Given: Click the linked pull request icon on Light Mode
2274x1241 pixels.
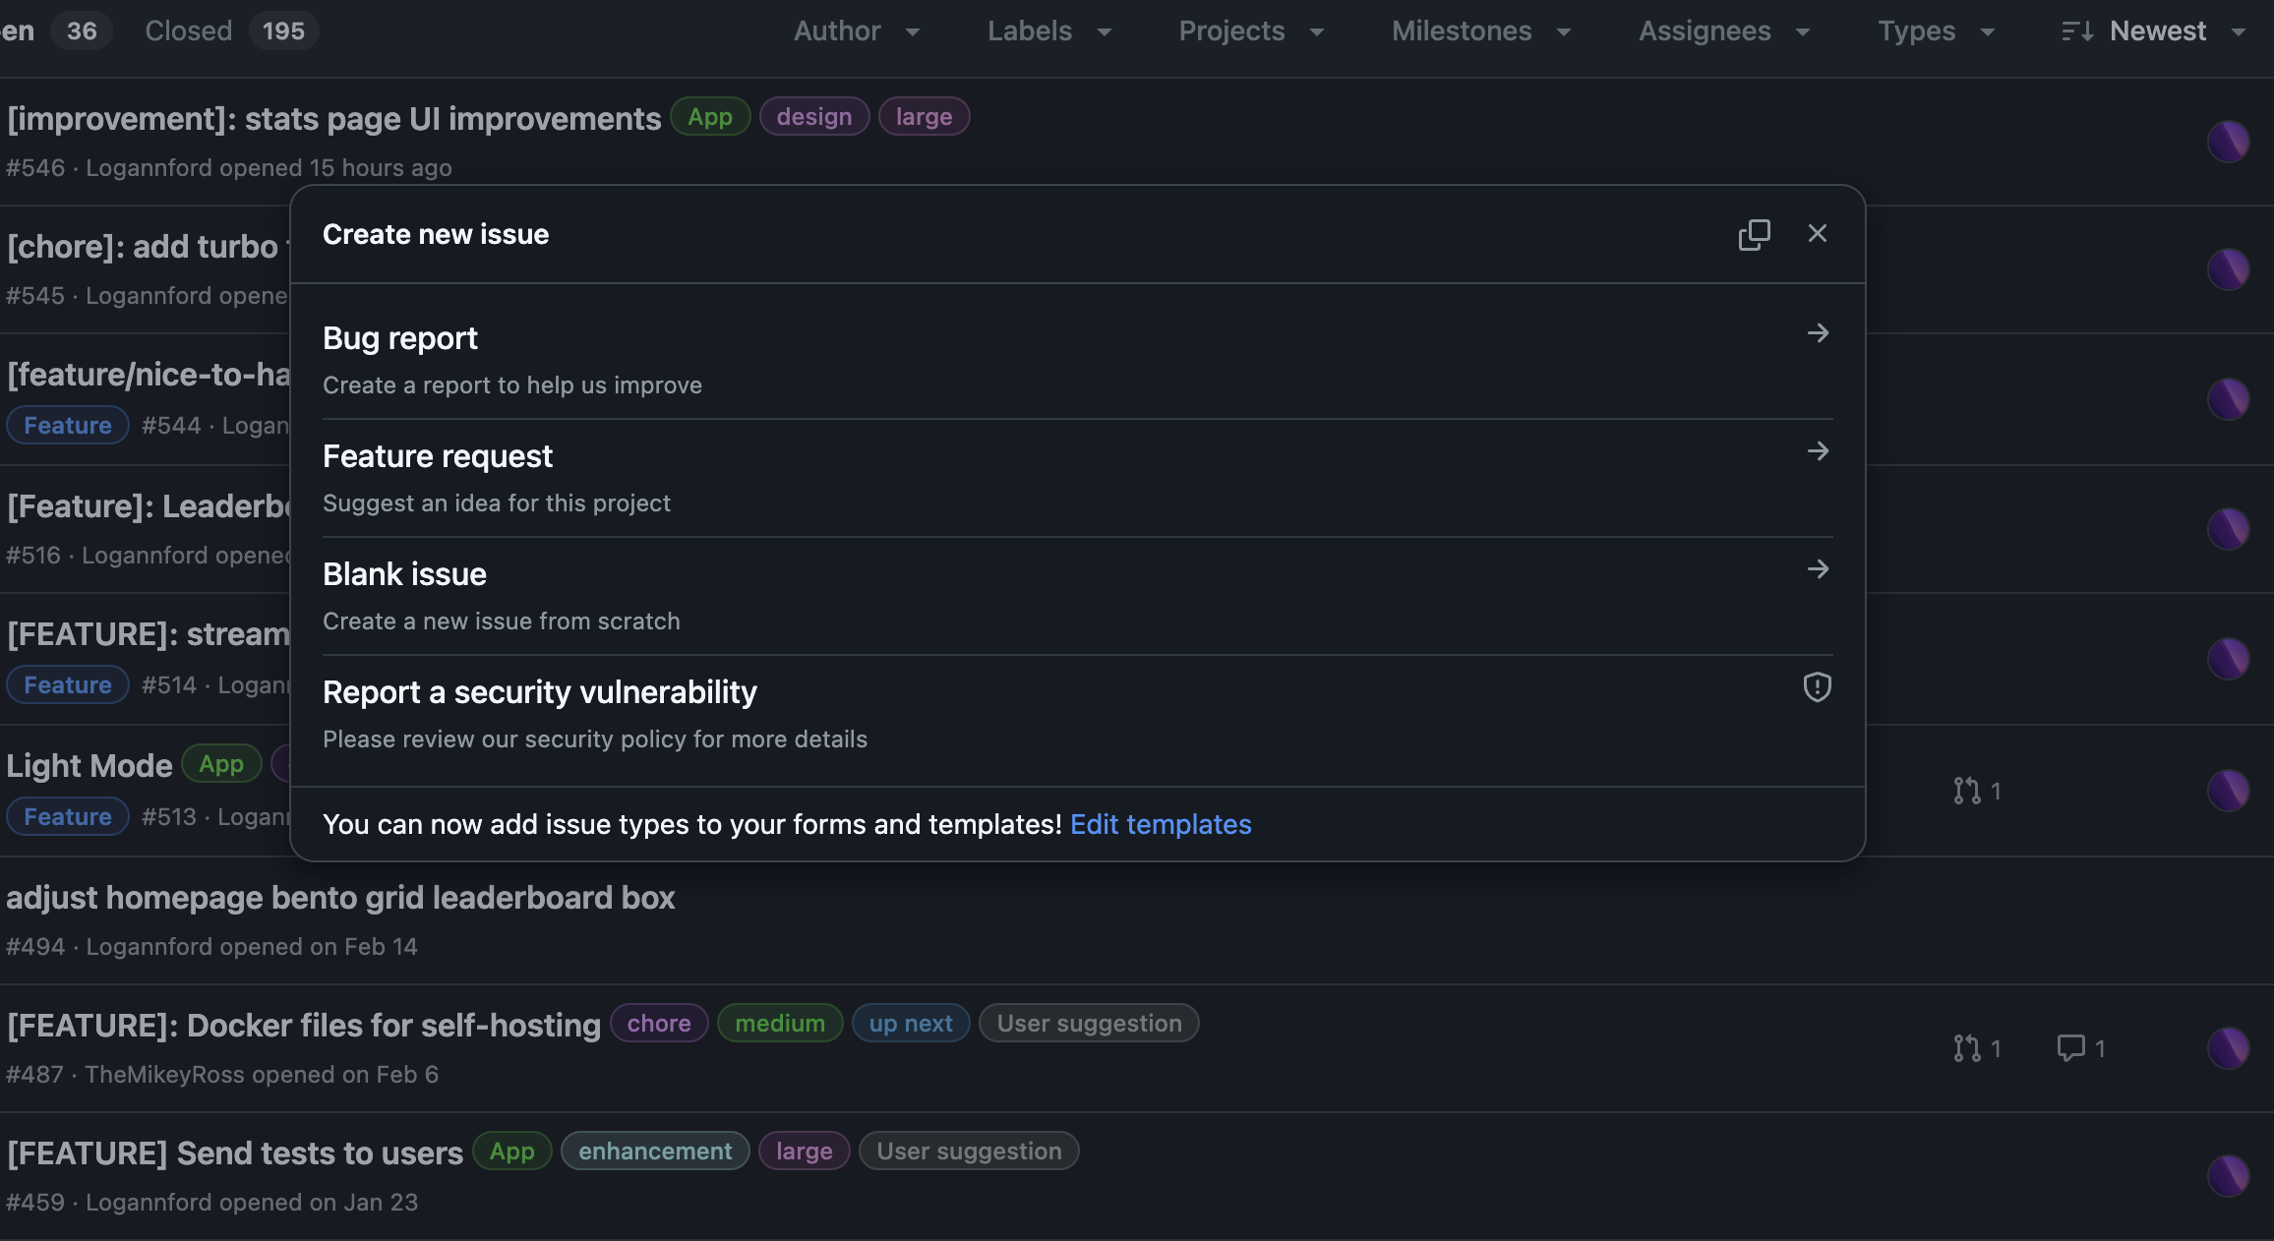Looking at the screenshot, I should point(1966,791).
